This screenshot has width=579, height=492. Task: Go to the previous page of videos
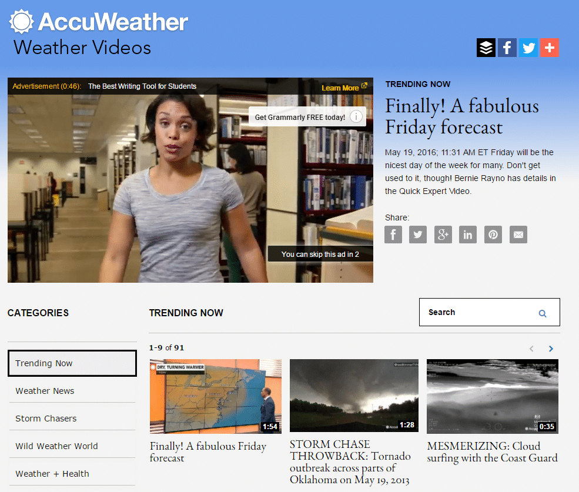click(531, 349)
